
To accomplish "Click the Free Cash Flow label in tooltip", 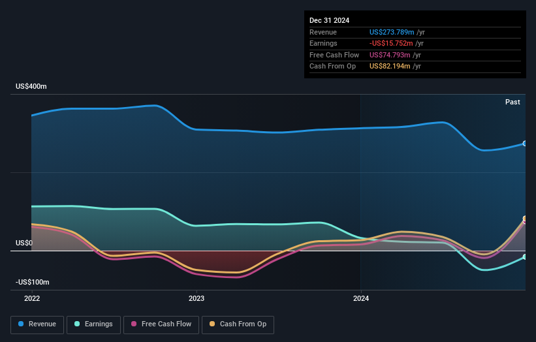I will pyautogui.click(x=334, y=55).
